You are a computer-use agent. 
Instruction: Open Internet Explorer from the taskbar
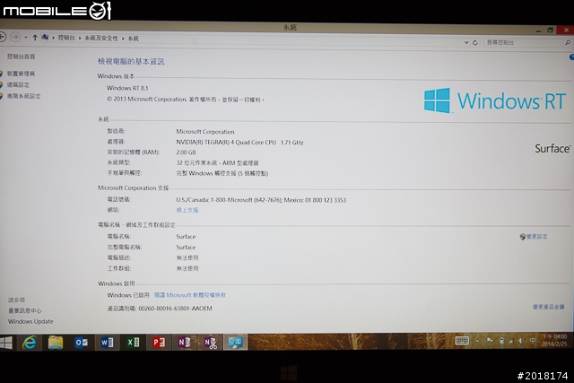coord(30,343)
